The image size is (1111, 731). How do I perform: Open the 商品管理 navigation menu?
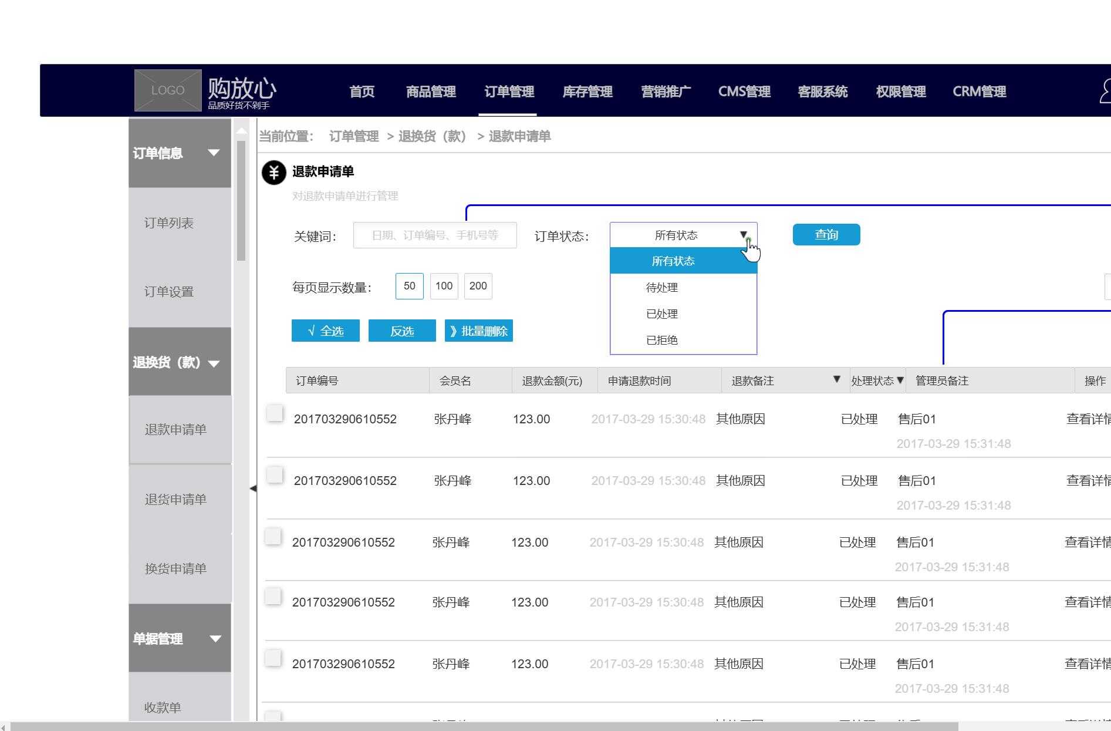click(x=430, y=91)
